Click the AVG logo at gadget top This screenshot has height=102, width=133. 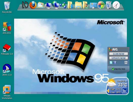tap(113, 49)
